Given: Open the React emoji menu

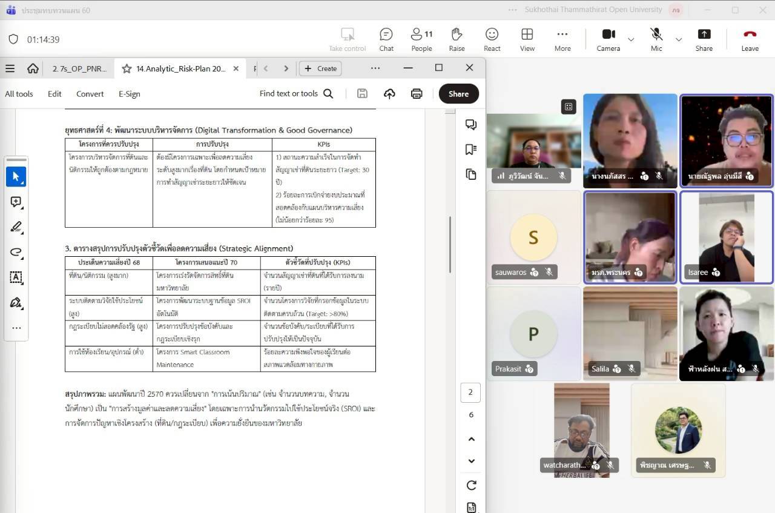Looking at the screenshot, I should tap(492, 39).
